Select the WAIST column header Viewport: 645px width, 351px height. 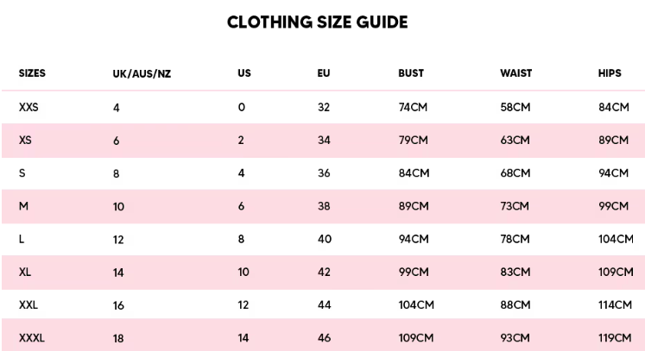point(515,73)
